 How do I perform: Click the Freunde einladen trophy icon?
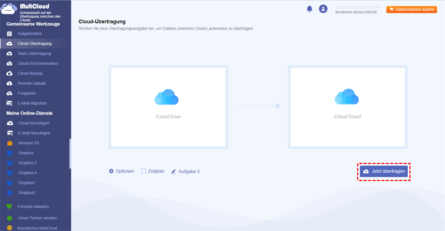(10, 207)
